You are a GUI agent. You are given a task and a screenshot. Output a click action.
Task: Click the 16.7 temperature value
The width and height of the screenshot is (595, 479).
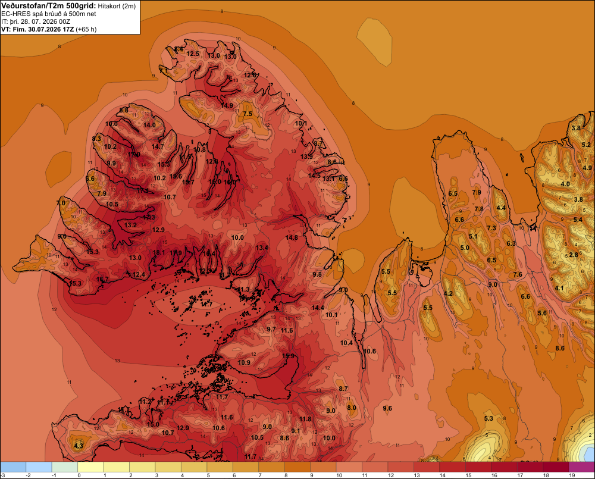pyautogui.click(x=102, y=279)
